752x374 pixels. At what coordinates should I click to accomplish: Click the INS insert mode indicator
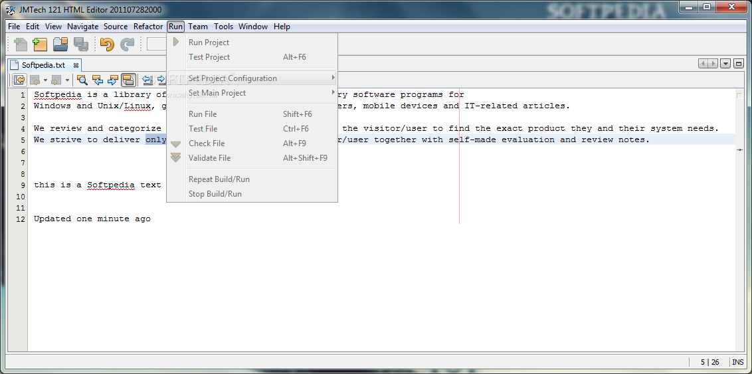(x=737, y=362)
